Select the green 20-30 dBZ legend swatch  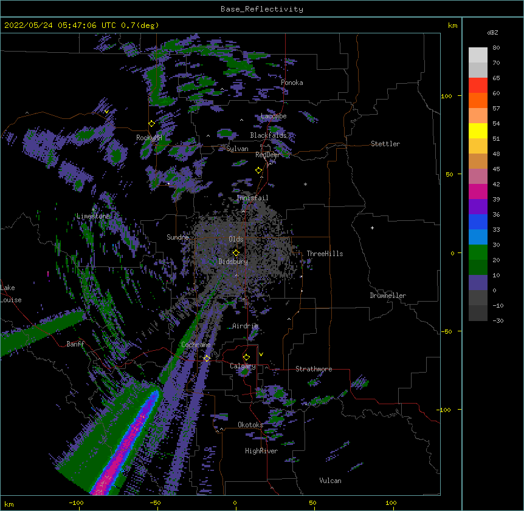tap(478, 252)
